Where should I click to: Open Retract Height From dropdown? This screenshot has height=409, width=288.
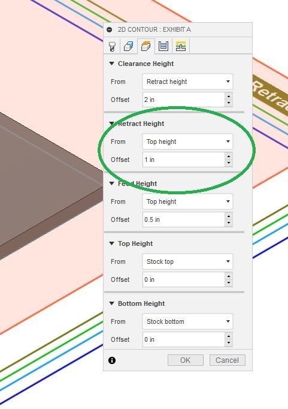pos(187,142)
